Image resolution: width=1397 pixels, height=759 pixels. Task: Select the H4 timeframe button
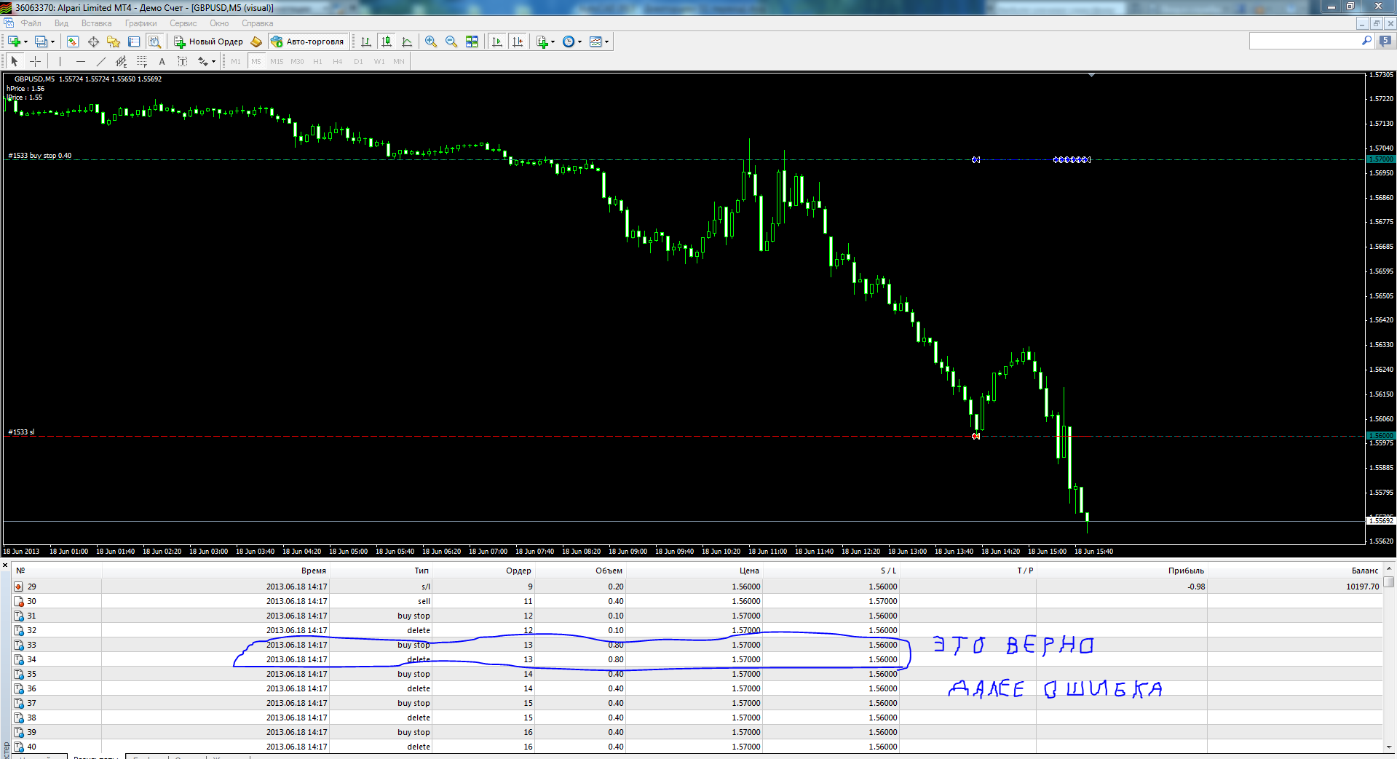tap(338, 61)
